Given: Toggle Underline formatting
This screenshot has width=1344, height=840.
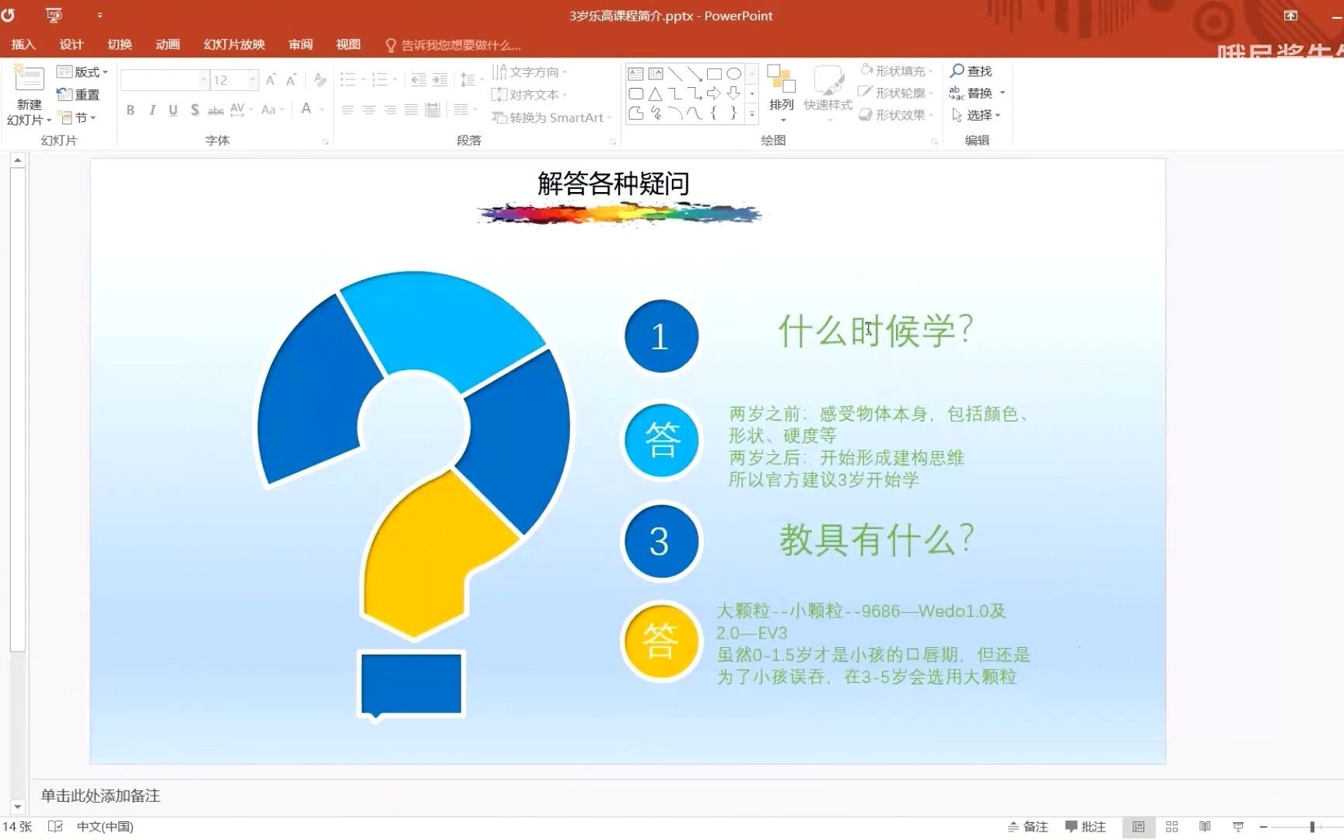Looking at the screenshot, I should click(173, 110).
